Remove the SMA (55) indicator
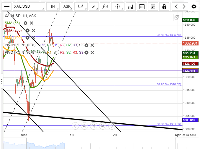The image size is (200, 152). pos(32,23)
